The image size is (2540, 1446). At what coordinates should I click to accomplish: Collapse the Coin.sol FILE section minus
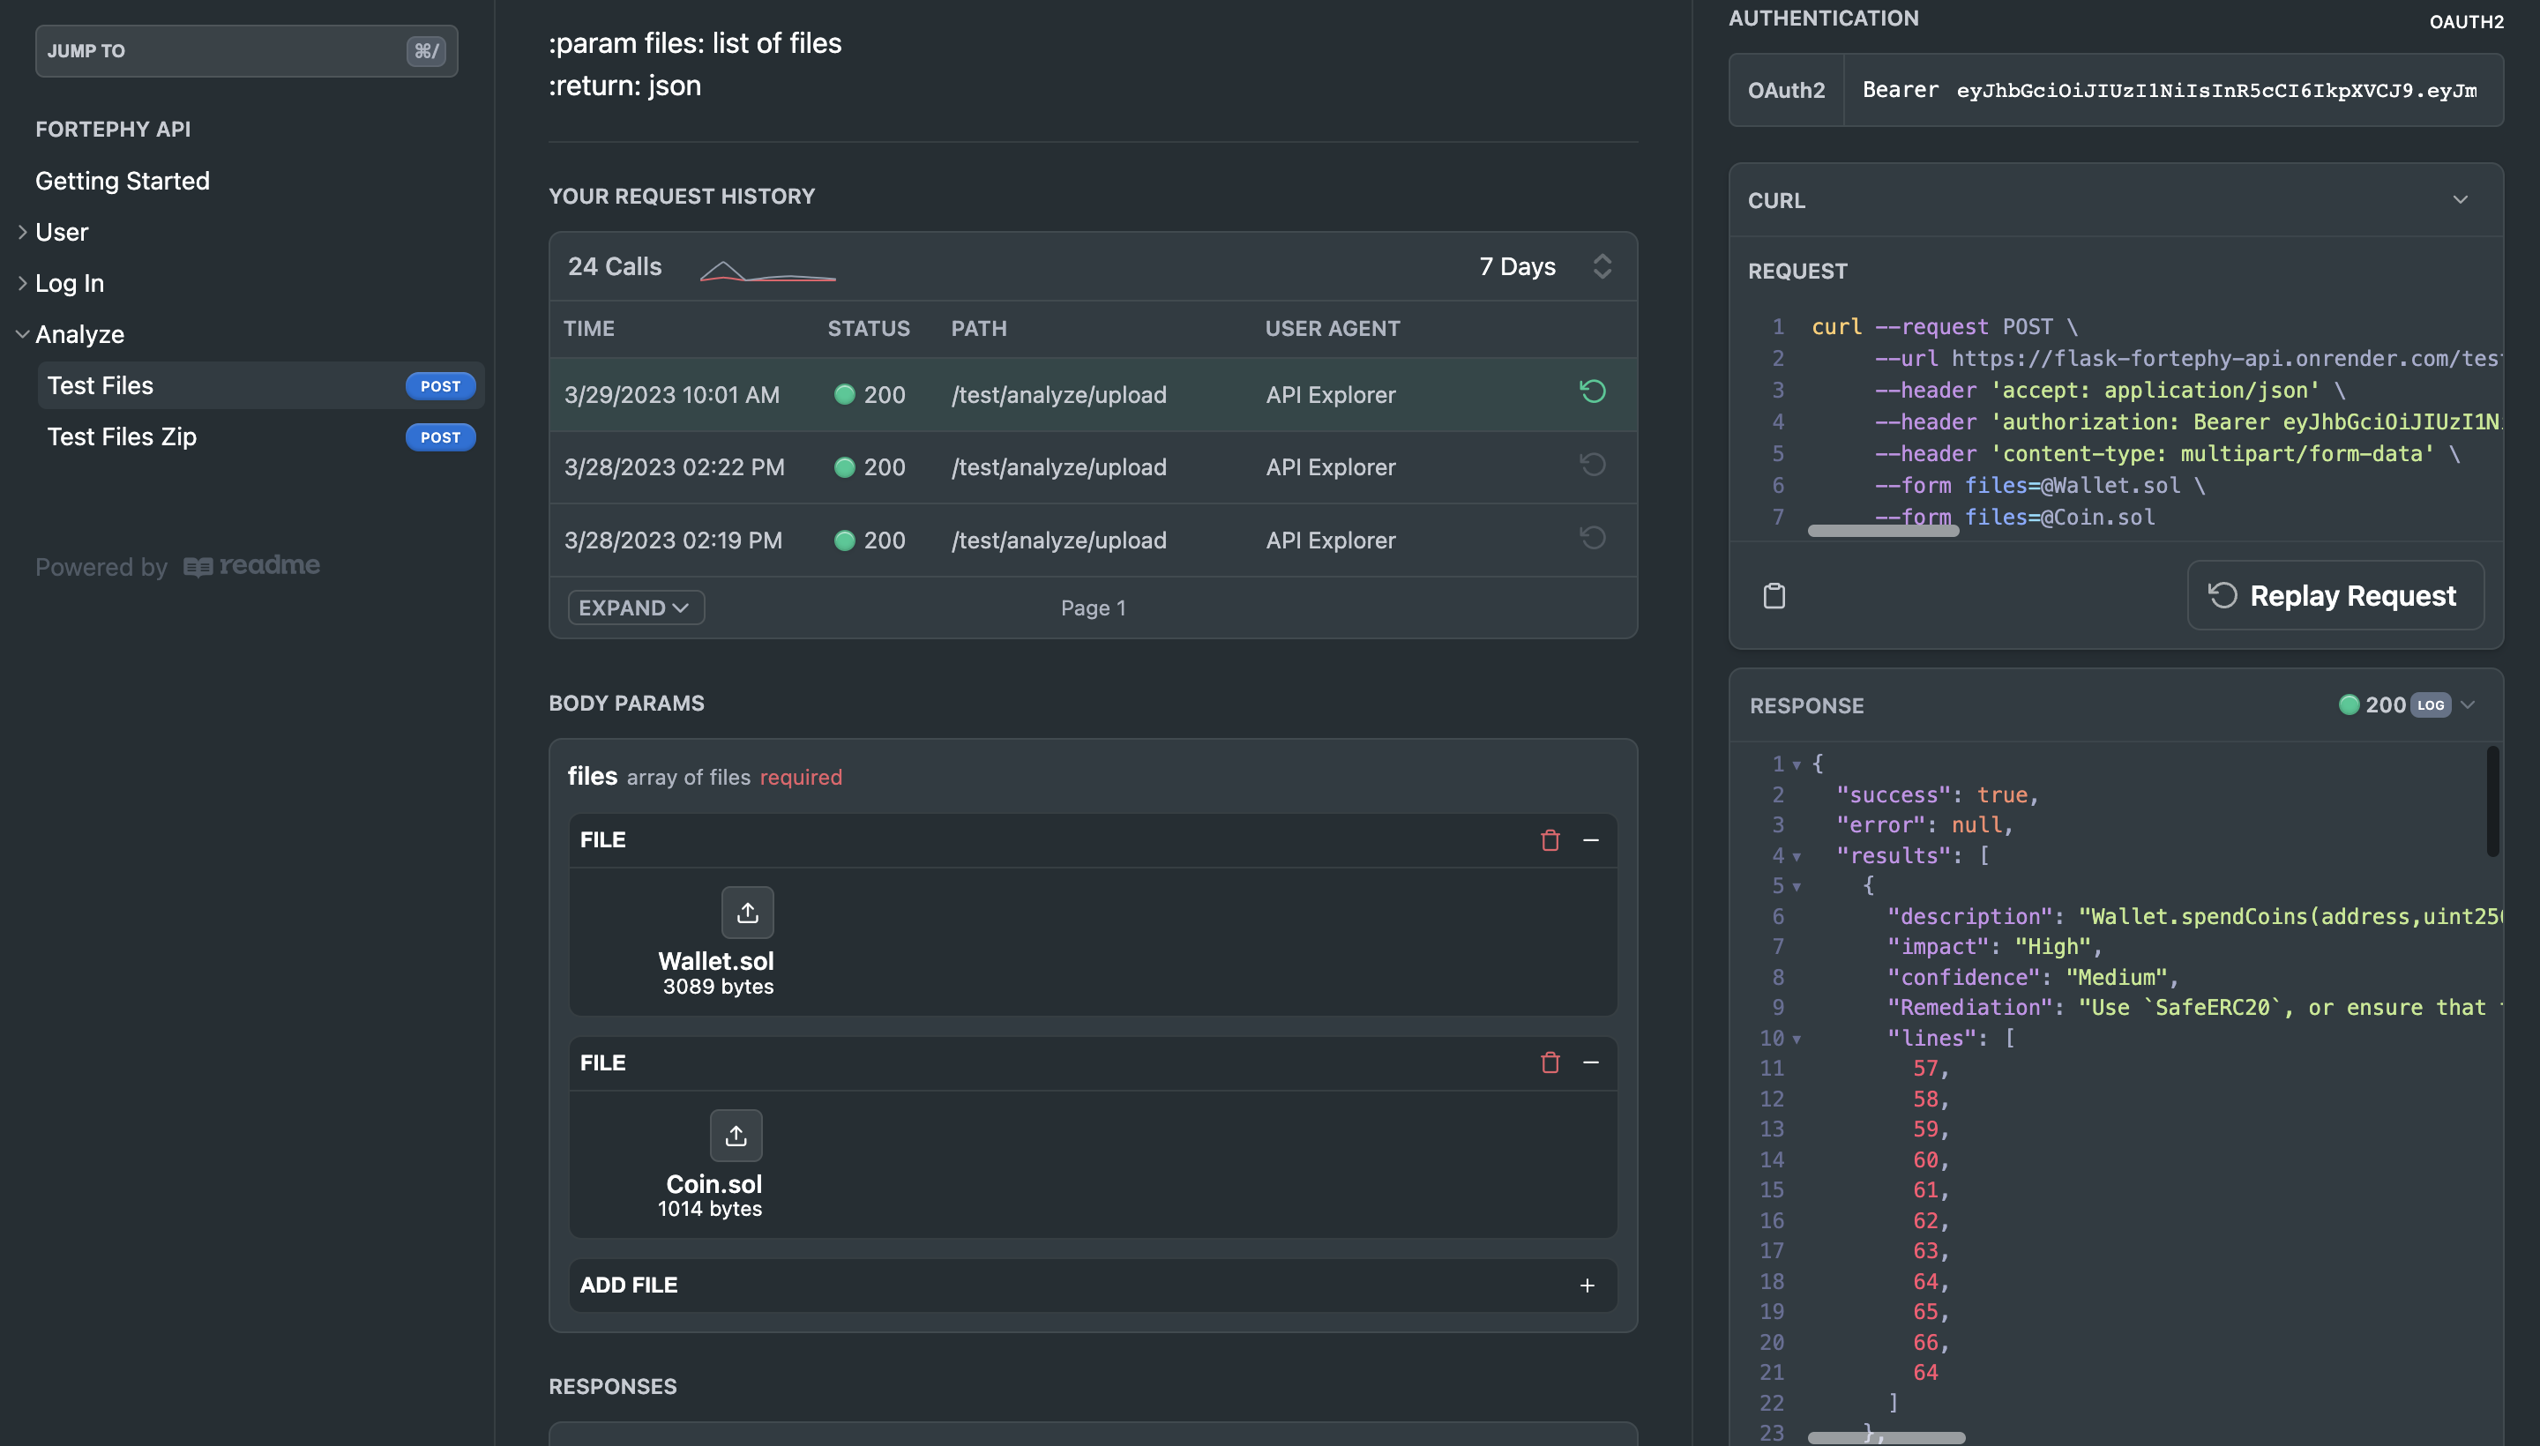(1590, 1062)
